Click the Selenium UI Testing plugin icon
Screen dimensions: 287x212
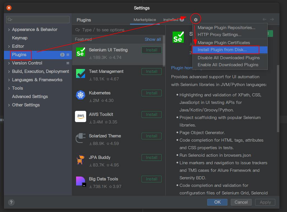[x=81, y=52]
